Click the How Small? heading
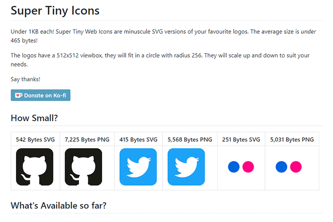Image resolution: width=333 pixels, height=222 pixels. (34, 118)
